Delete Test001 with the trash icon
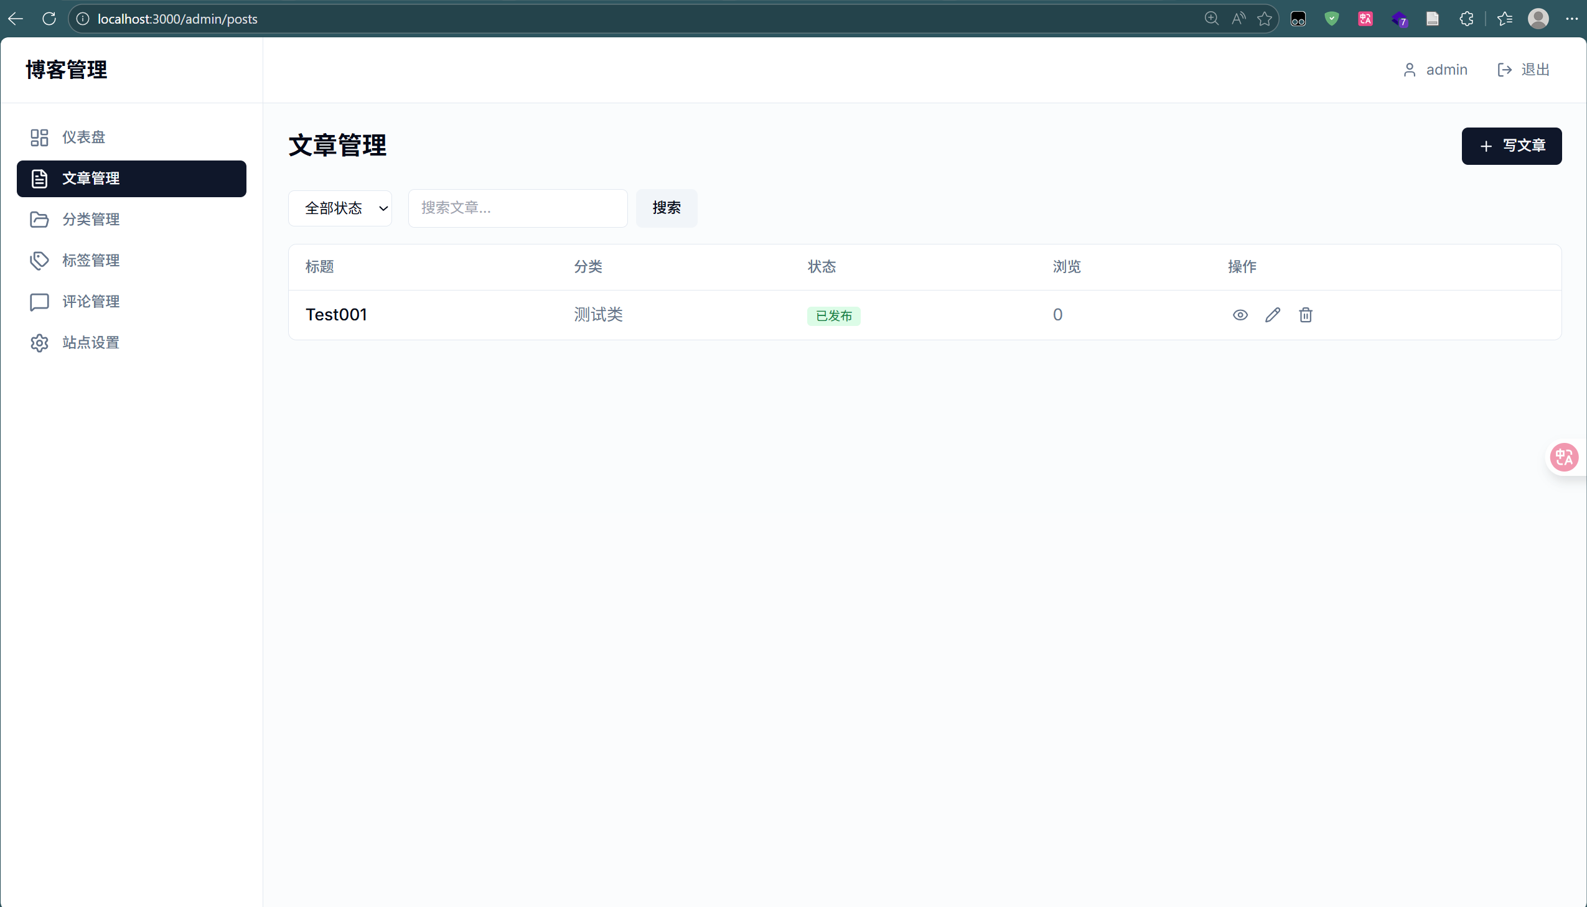 click(1305, 315)
